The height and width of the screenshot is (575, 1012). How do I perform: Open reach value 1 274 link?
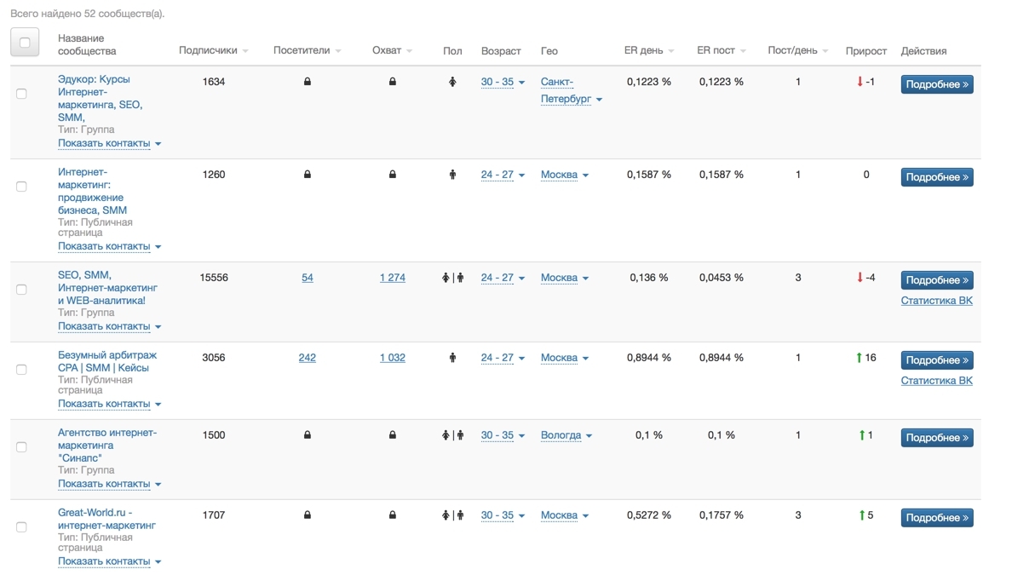pos(392,278)
